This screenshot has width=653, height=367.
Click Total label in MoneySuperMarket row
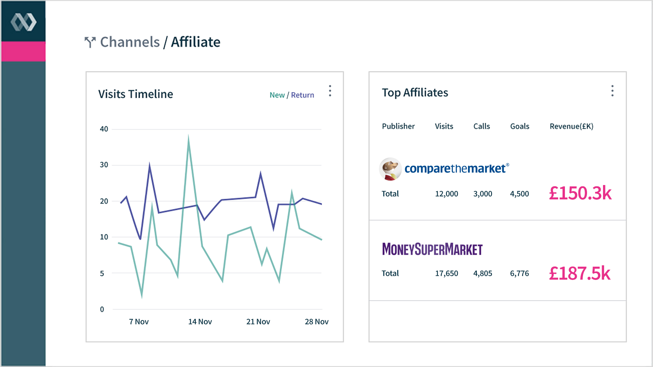390,273
